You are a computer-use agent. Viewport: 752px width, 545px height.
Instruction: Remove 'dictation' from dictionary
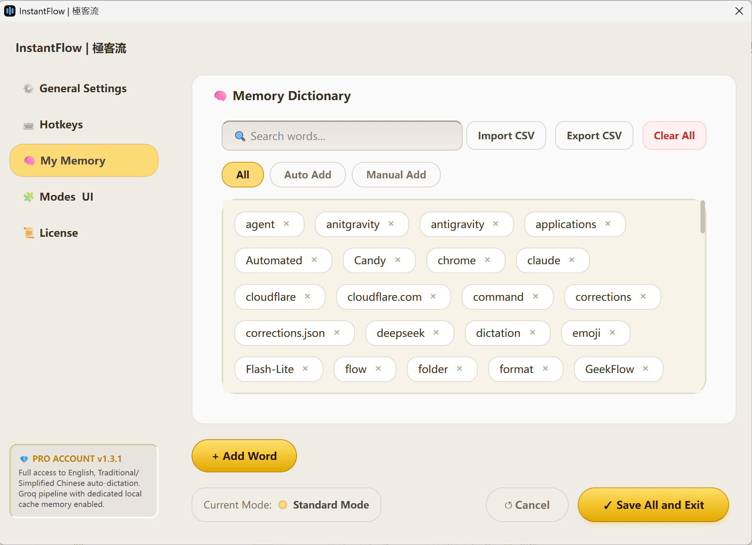[533, 333]
